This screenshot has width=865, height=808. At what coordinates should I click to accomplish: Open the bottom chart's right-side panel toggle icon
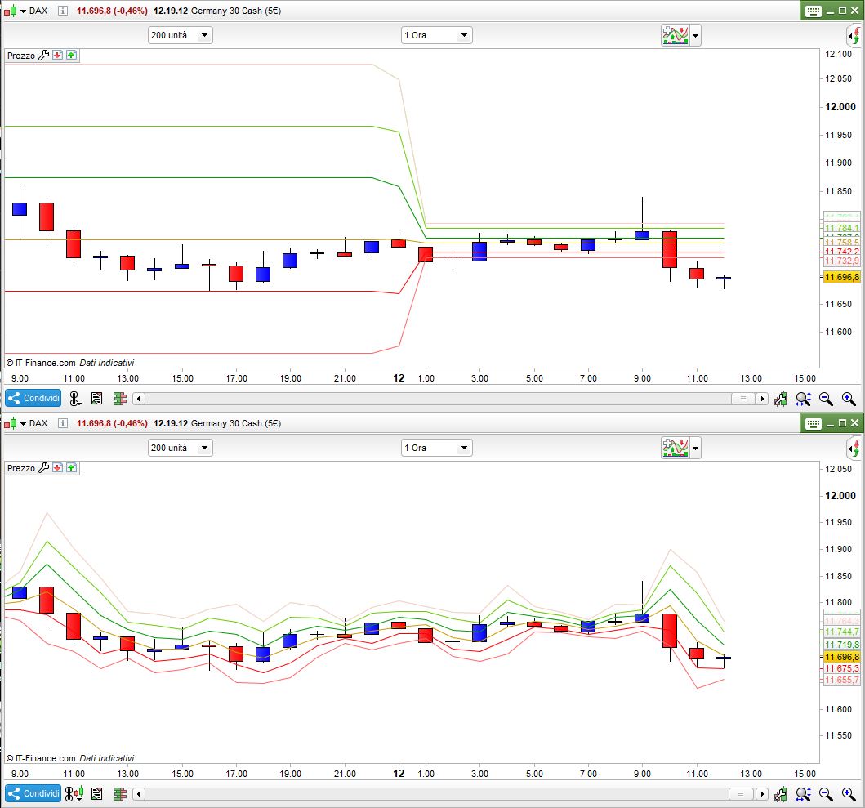coord(855,449)
